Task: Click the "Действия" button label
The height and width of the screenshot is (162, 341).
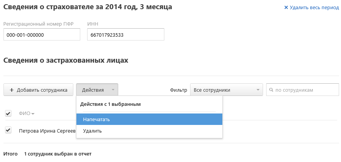Action: click(93, 90)
